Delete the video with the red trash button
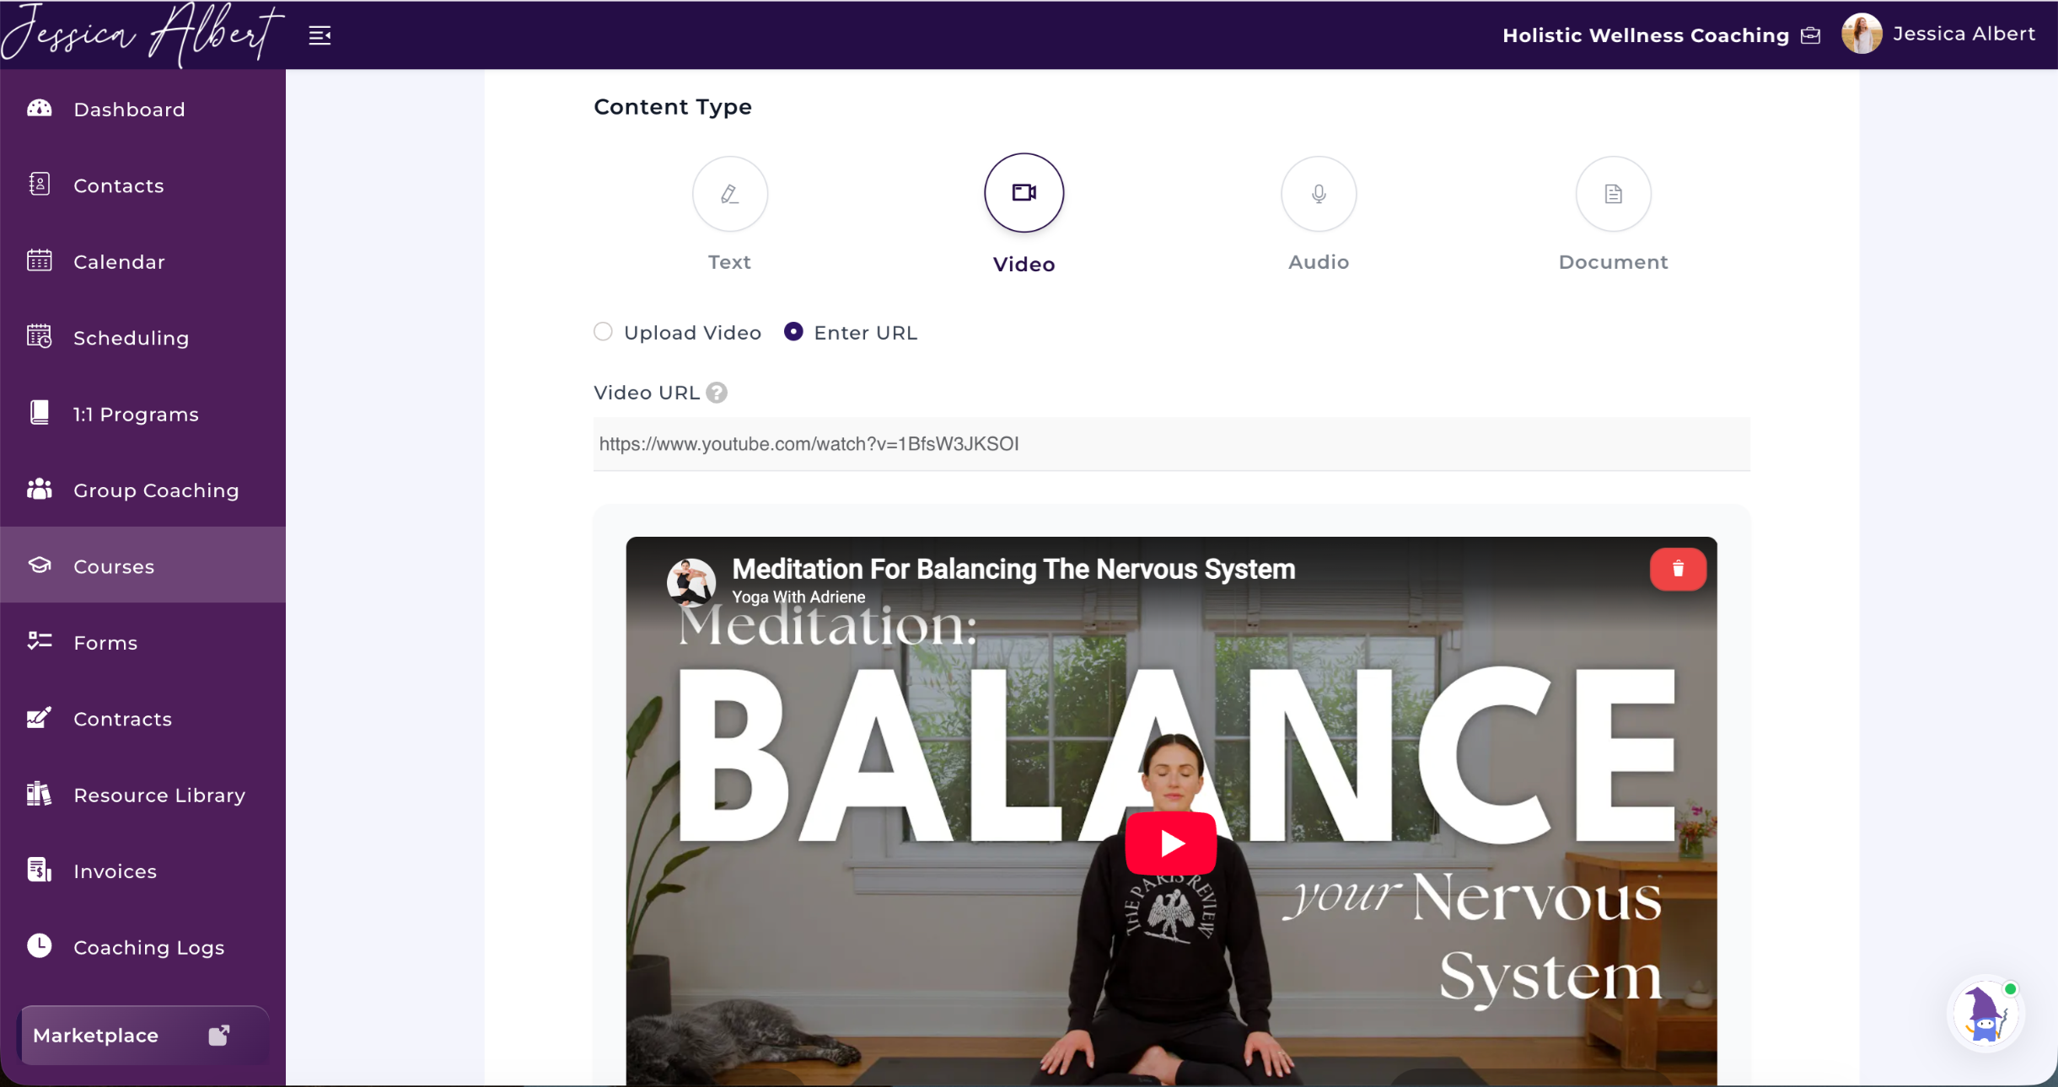The width and height of the screenshot is (2058, 1087). tap(1679, 569)
